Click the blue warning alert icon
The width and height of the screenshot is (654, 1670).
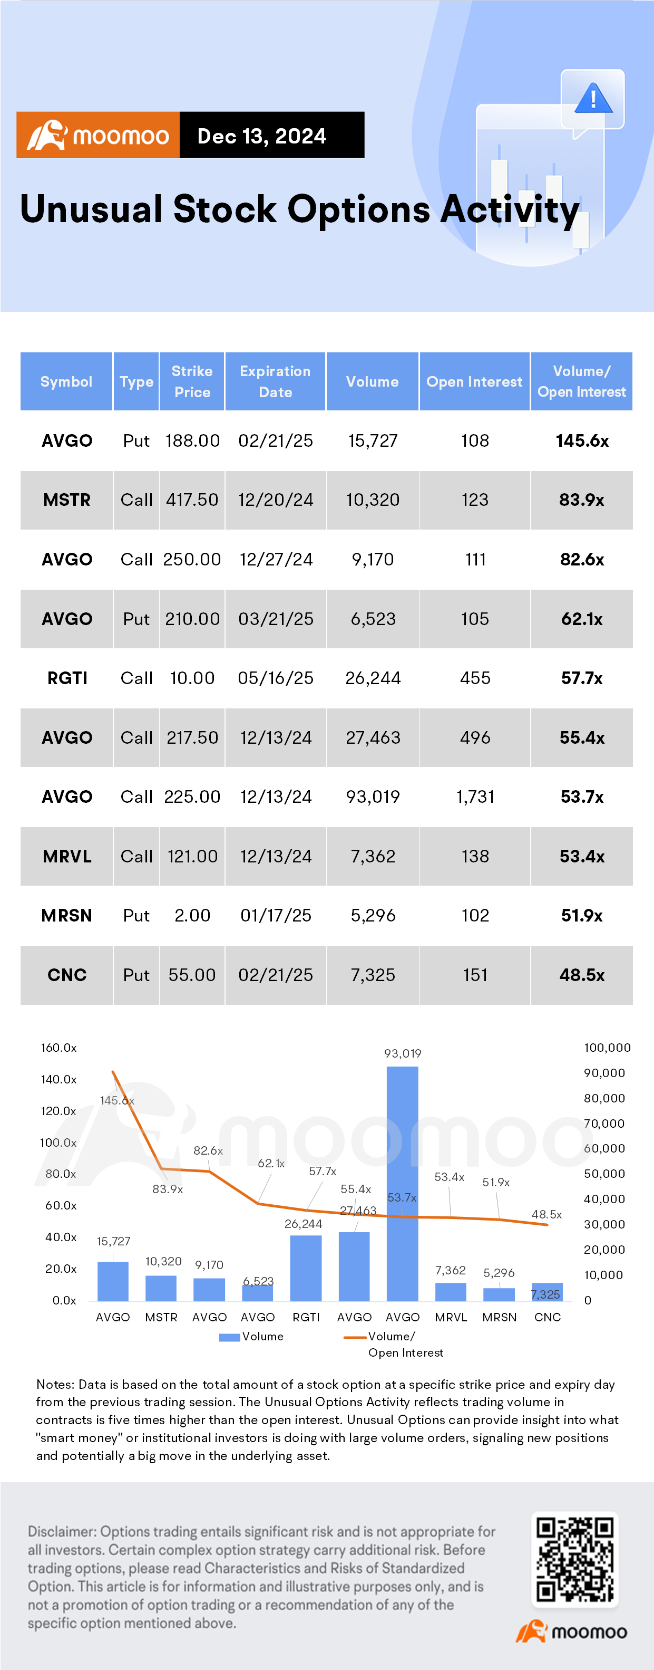click(x=592, y=99)
